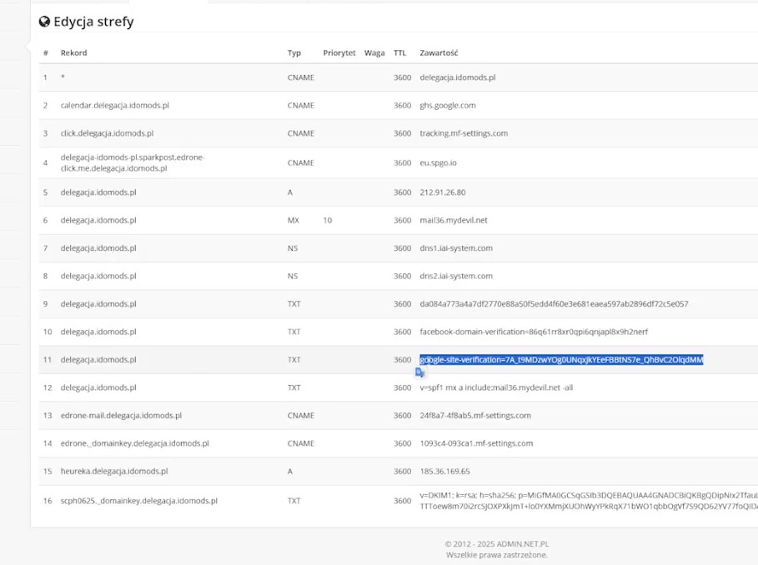Screen dimensions: 758x565
Task: Select the click.delegacja.idomods.pl CNAME record
Action: (107, 133)
